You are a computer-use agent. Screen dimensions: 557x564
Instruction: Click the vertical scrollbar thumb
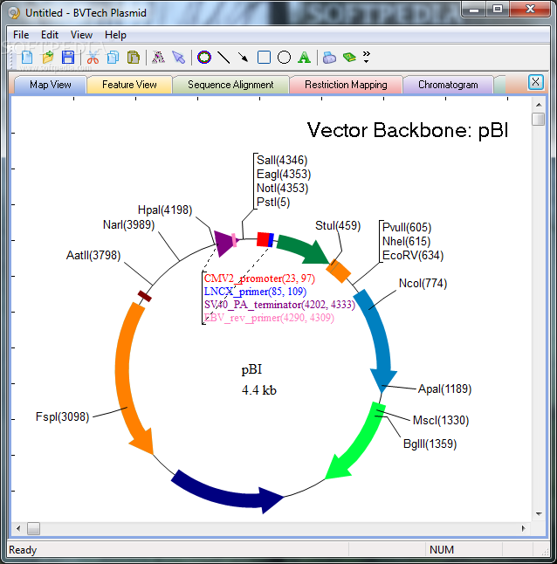coord(539,119)
